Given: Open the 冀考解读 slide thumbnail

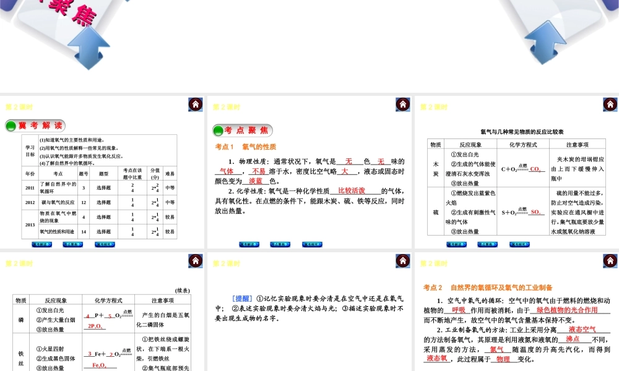Looking at the screenshot, I should tap(102, 172).
